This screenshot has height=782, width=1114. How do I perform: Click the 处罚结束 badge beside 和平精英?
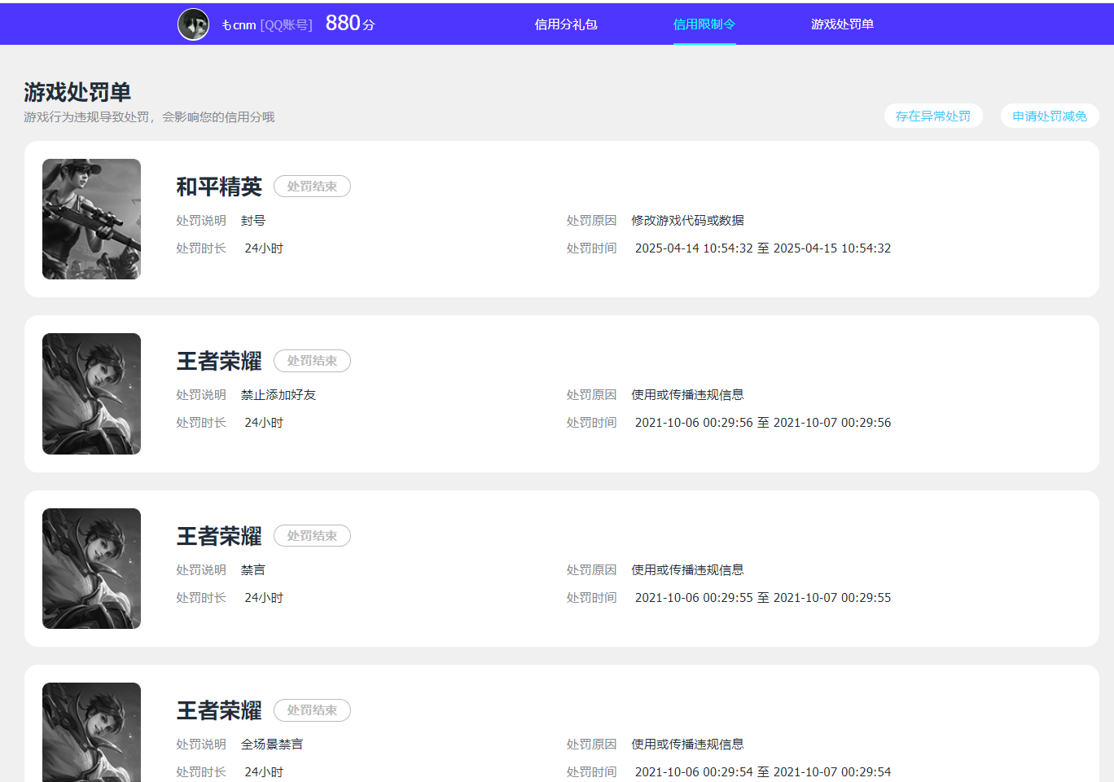coord(312,187)
